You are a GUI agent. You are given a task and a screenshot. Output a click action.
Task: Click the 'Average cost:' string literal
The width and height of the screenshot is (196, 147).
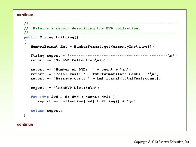(x=72, y=78)
